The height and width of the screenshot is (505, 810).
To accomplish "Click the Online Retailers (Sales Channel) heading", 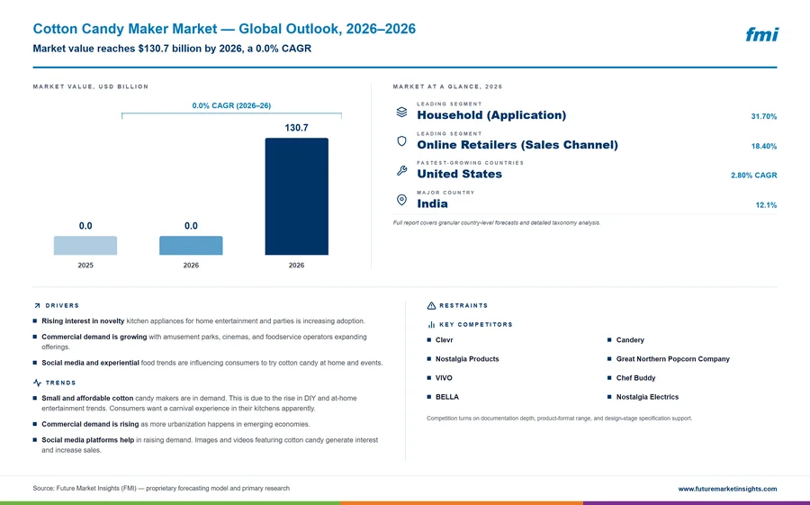I will [517, 145].
